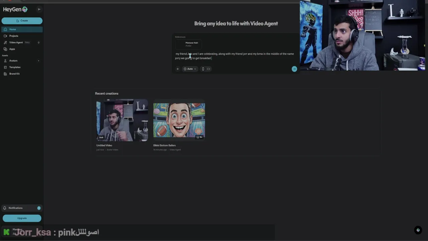Click the Mansour Asiri avatar reference
Viewport: 428px width, 241px height.
(x=188, y=44)
